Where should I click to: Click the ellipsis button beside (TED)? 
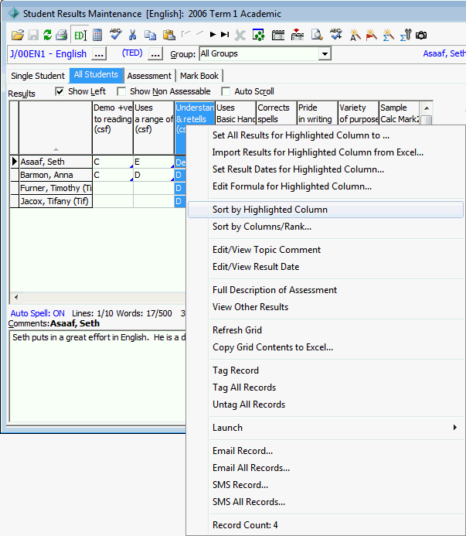coord(155,54)
